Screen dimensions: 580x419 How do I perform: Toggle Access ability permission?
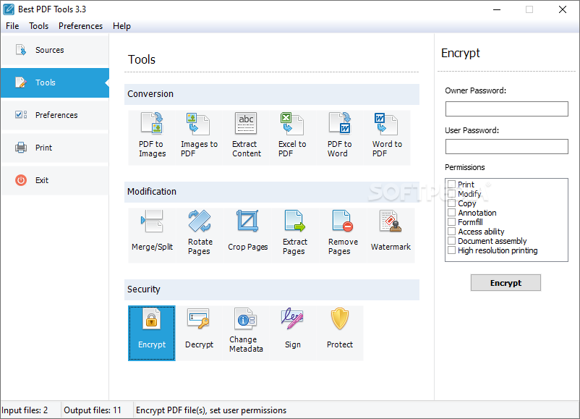(452, 232)
